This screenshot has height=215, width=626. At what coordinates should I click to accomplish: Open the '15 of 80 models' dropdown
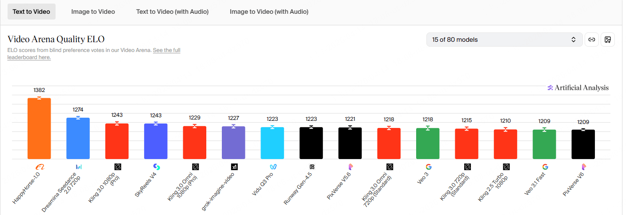click(x=504, y=40)
